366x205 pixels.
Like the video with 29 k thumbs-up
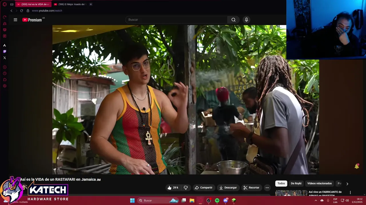tap(173, 188)
